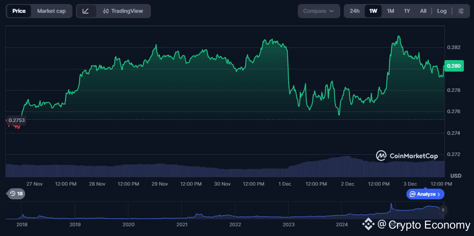Screen dimensions: 474x236
Task: Select the active 1W time range
Action: [x=373, y=11]
